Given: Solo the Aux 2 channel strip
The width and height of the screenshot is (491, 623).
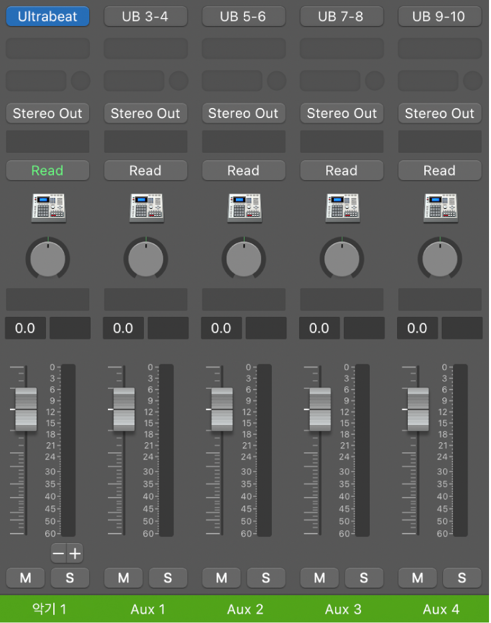Looking at the screenshot, I should (266, 577).
